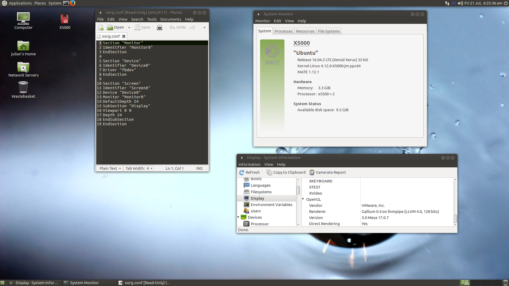
Task: Open the terminal launcher in top panel
Action: coord(66,3)
